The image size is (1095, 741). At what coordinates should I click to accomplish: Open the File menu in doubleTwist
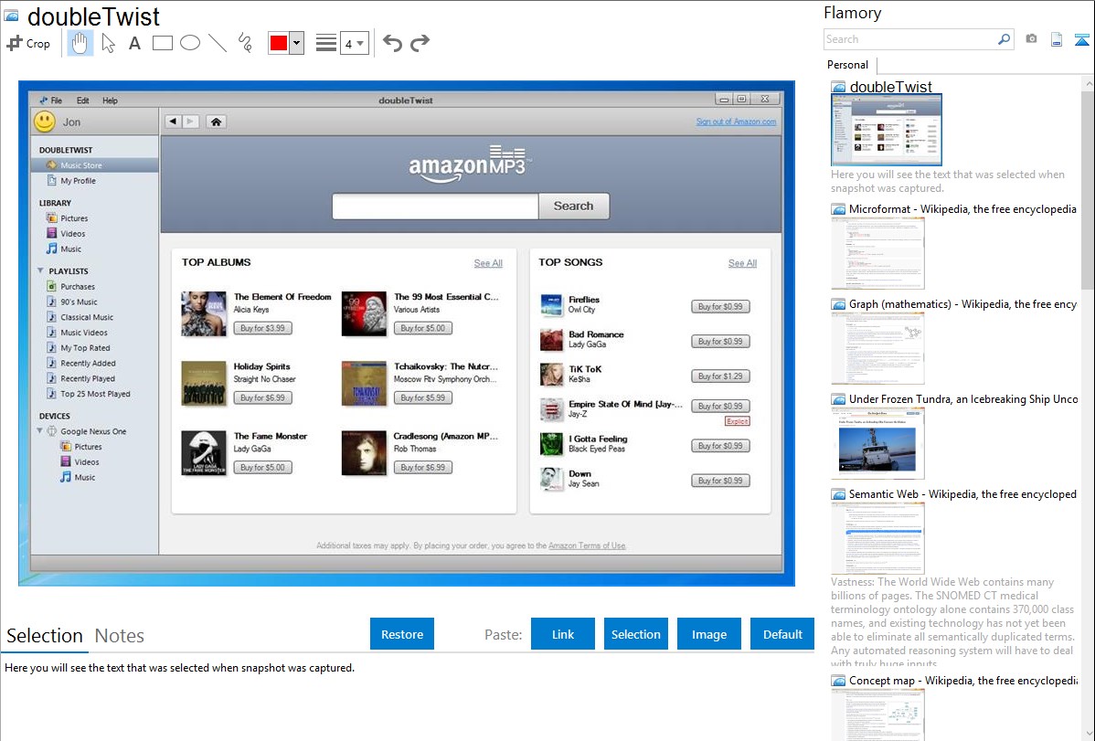click(x=57, y=101)
